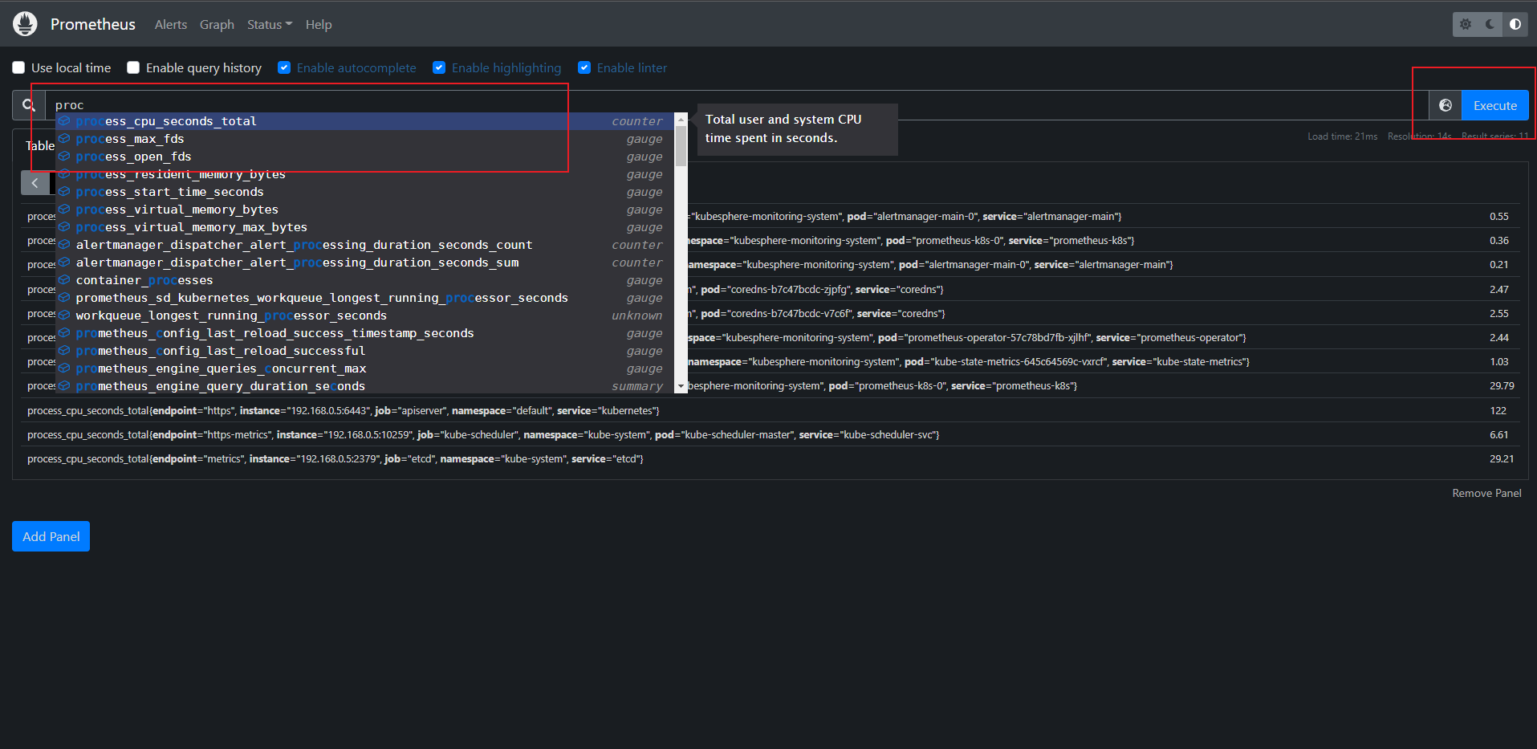Open the Status dropdown menu
The width and height of the screenshot is (1537, 749).
[x=269, y=25]
